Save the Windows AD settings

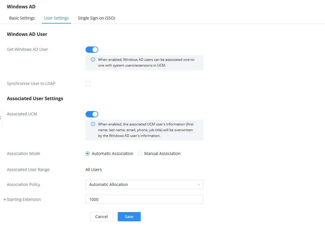pos(129,217)
